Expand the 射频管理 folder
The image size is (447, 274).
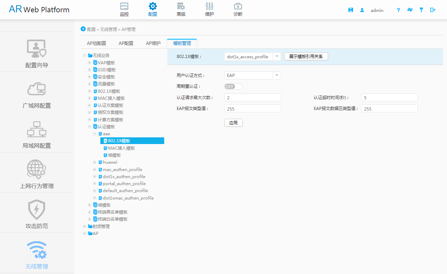click(85, 227)
